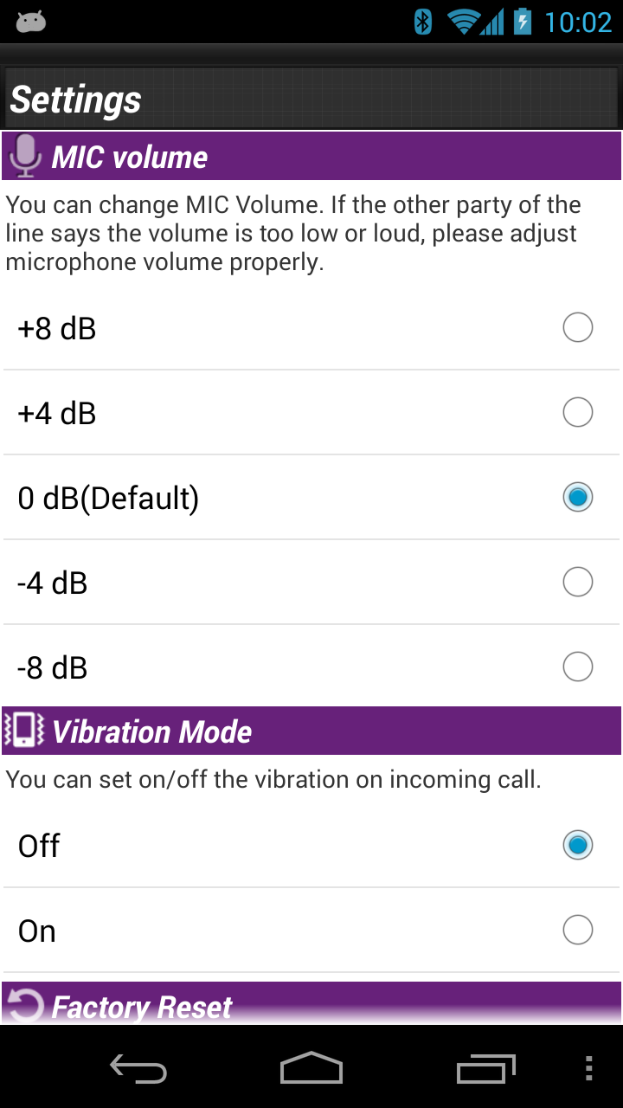This screenshot has height=1108, width=623.
Task: Tap the Factory Reset circular arrow icon
Action: (x=26, y=1006)
